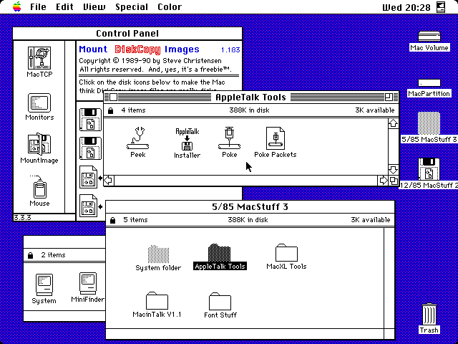Select the Poke Packets document icon
This screenshot has width=458, height=344.
[275, 138]
